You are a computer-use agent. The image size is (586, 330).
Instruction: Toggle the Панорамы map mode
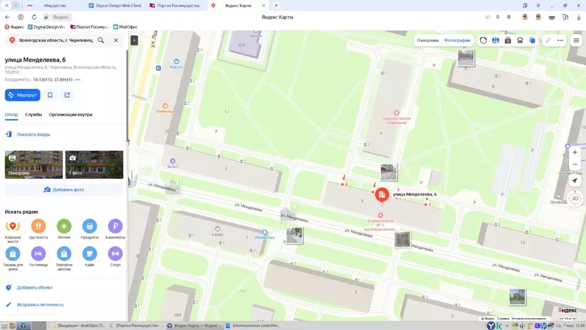427,41
